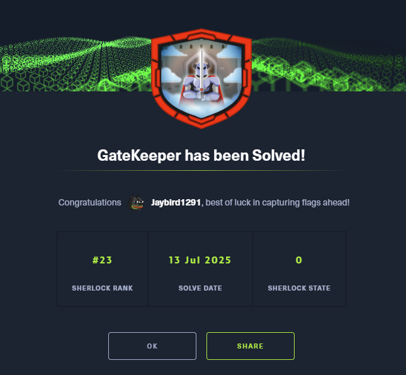Click the red shield border bottom tip
Image resolution: width=406 pixels, height=375 pixels.
coord(201,124)
